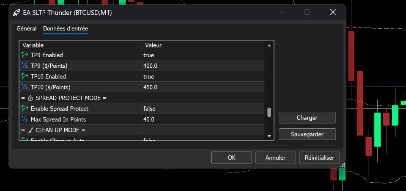Click the arrow icon beside Enable Spread Protect
406x191 pixels.
pos(25,108)
